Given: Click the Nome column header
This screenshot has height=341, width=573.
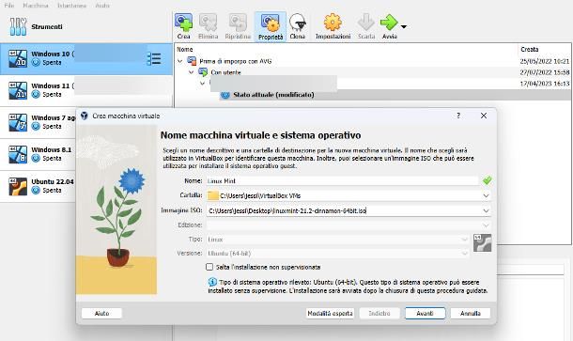Looking at the screenshot, I should point(185,49).
